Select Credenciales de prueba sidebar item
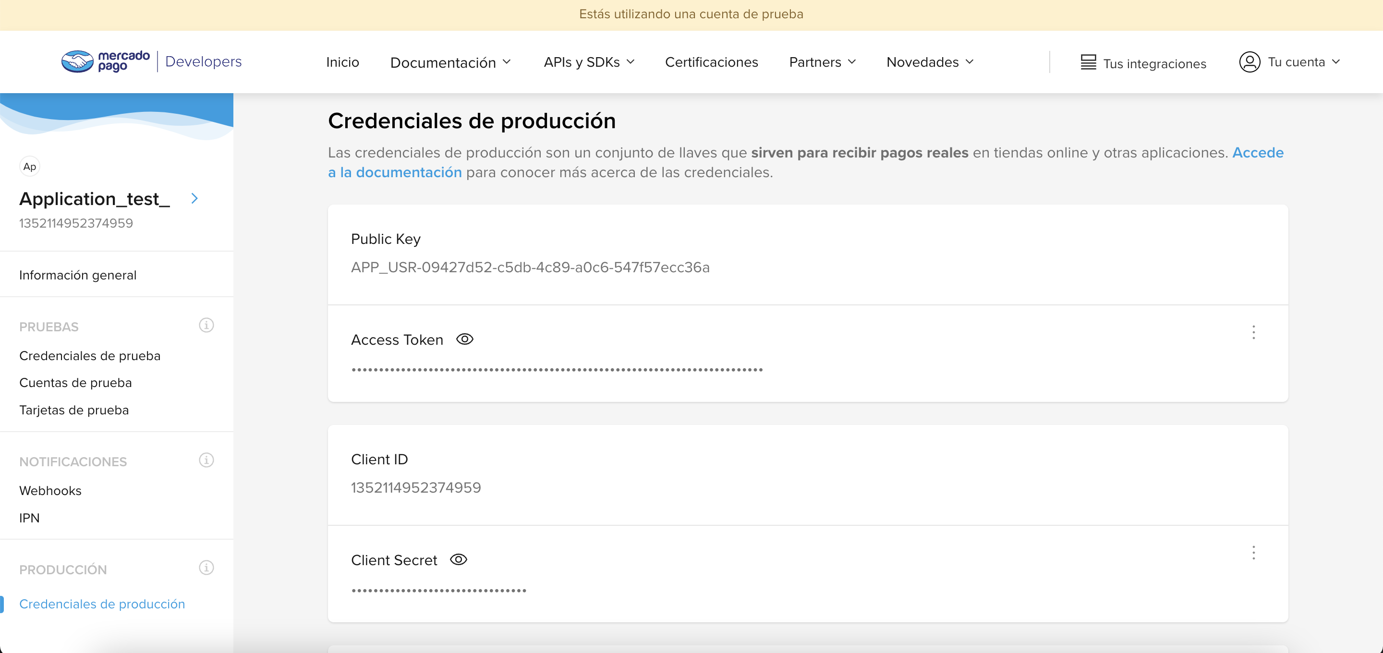The image size is (1383, 653). pos(90,355)
